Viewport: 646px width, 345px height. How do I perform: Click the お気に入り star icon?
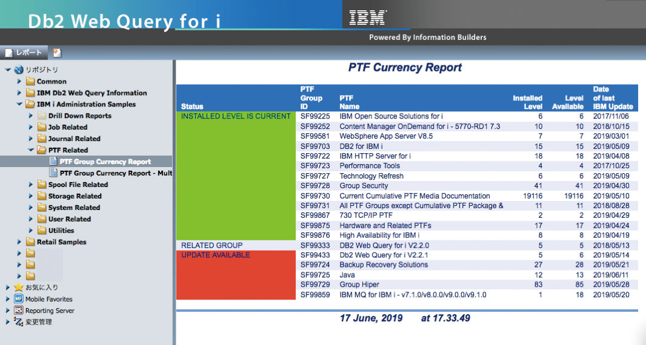(x=19, y=287)
